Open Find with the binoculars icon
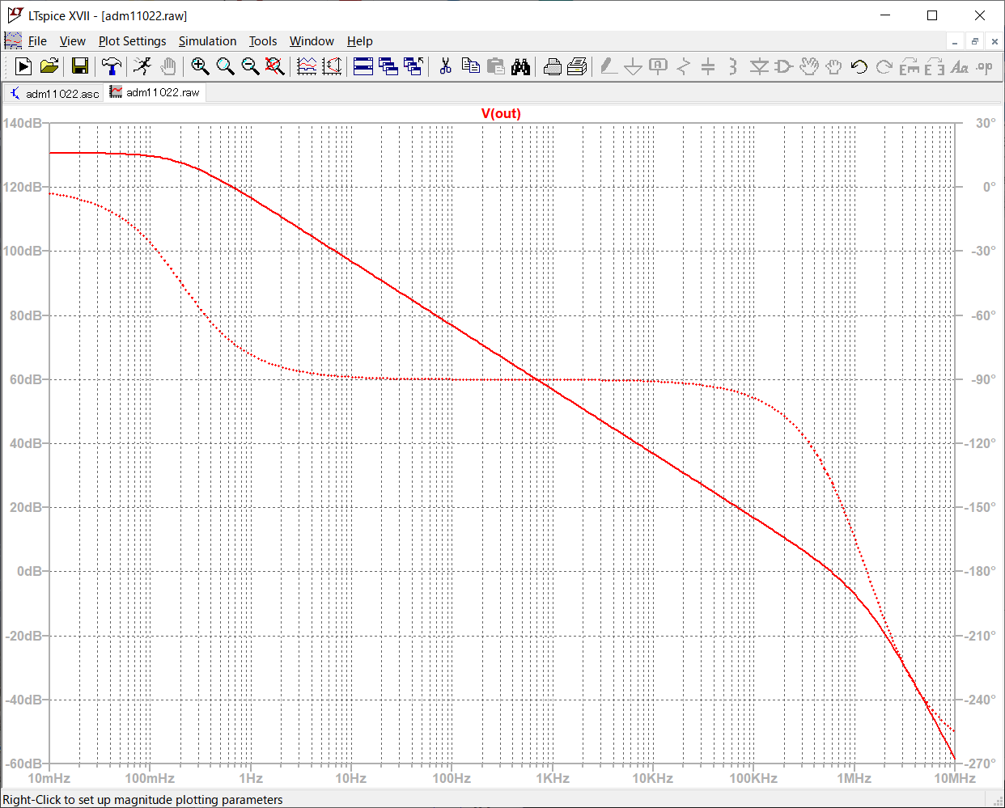 pyautogui.click(x=520, y=66)
